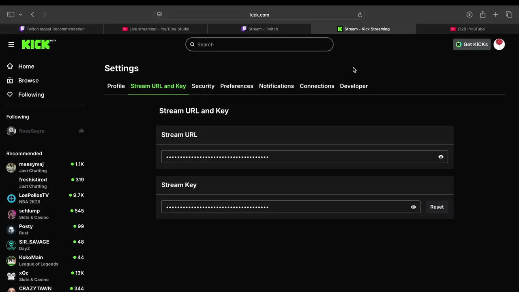Click the 'Stream URL and Key' section heading
The image size is (519, 292).
click(x=194, y=111)
